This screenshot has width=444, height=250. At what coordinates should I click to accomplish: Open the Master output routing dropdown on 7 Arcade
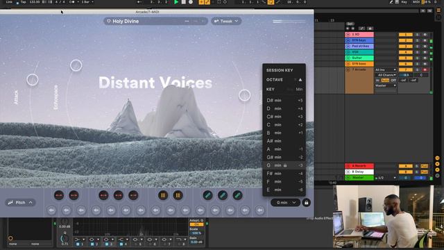[386, 85]
